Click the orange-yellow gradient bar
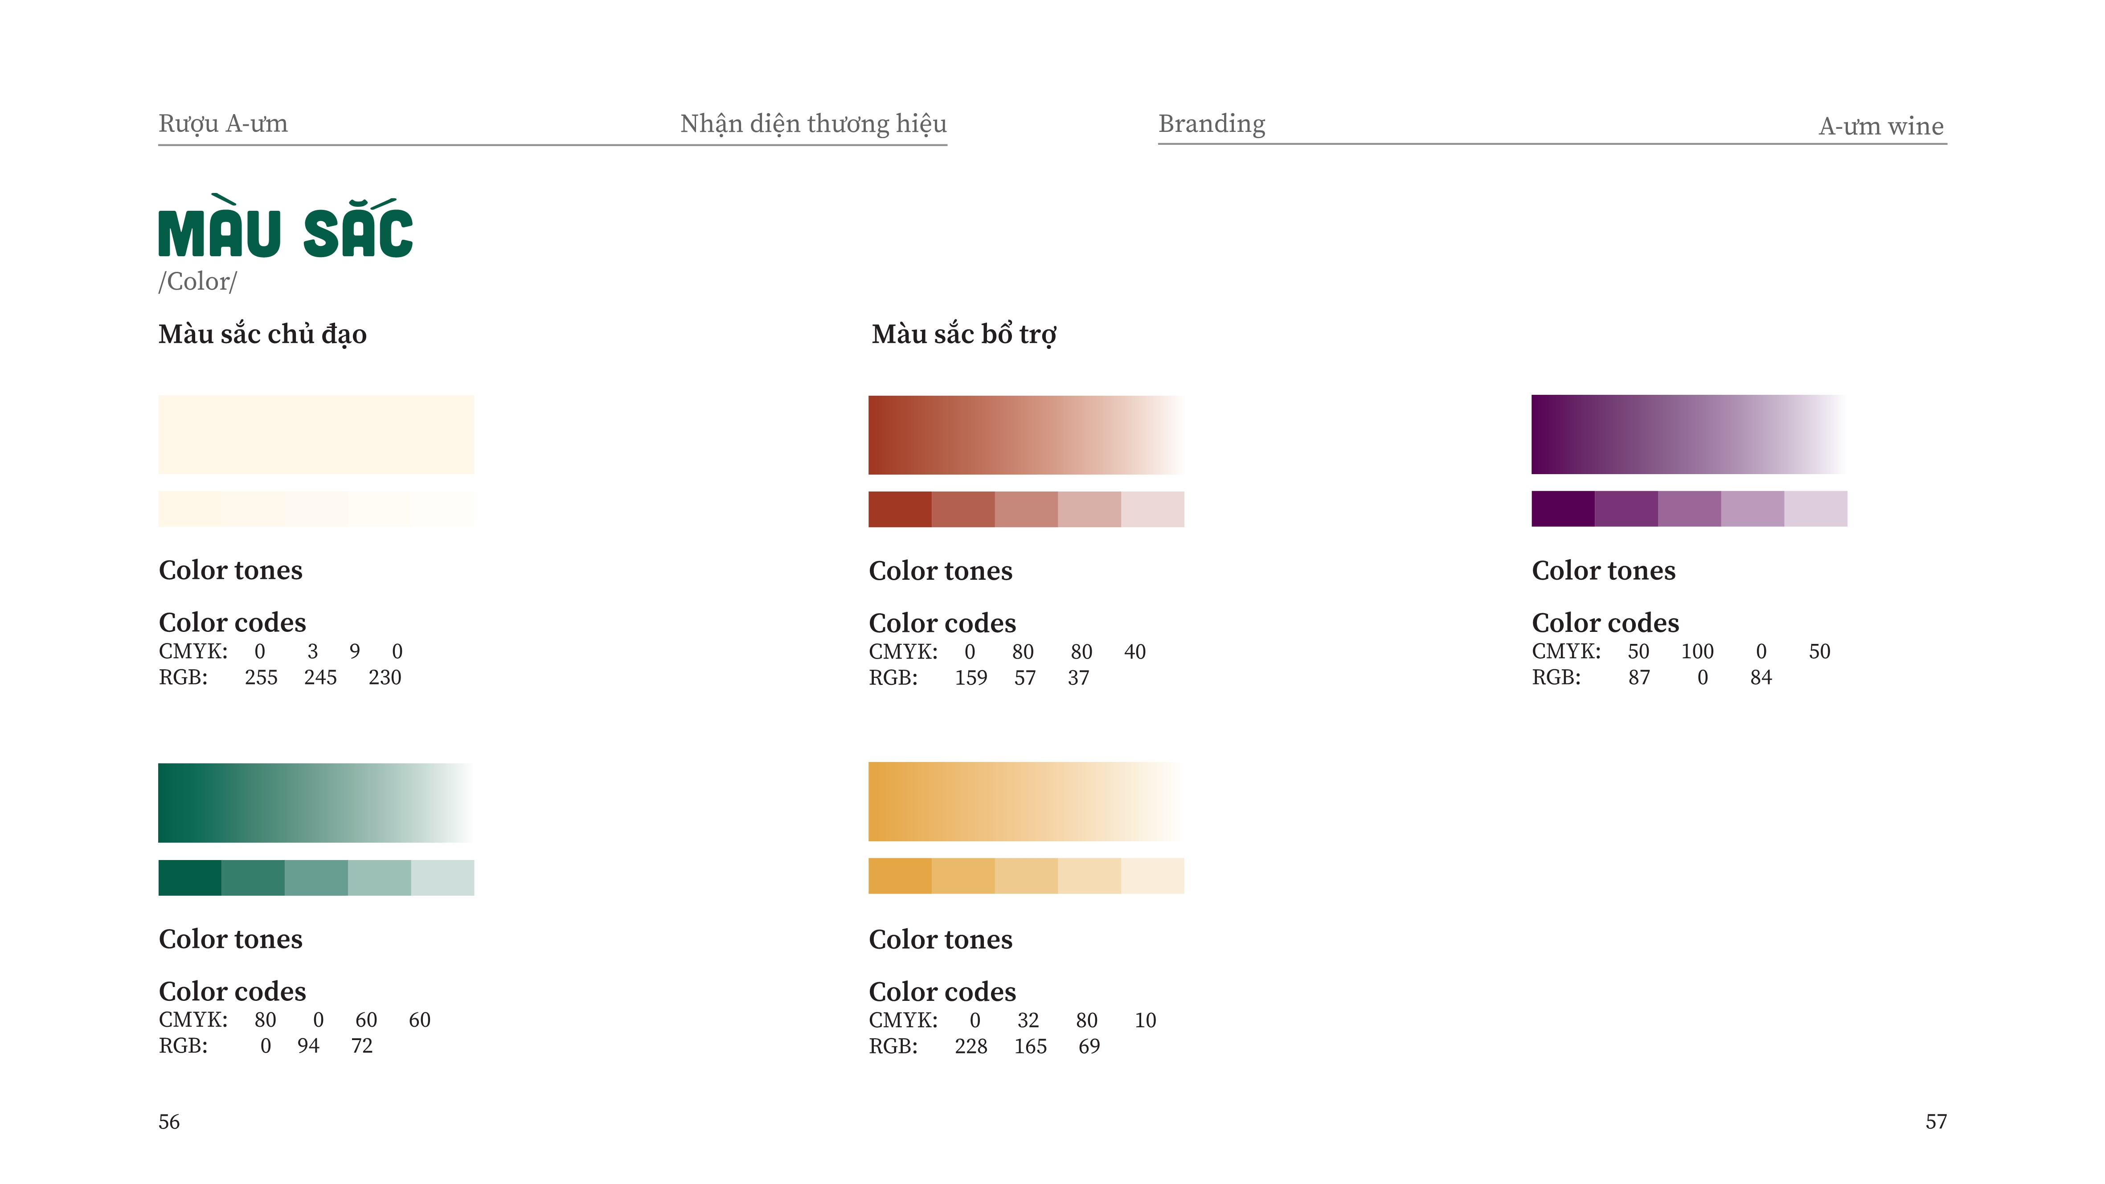Image resolution: width=2105 pixels, height=1184 pixels. point(1026,801)
